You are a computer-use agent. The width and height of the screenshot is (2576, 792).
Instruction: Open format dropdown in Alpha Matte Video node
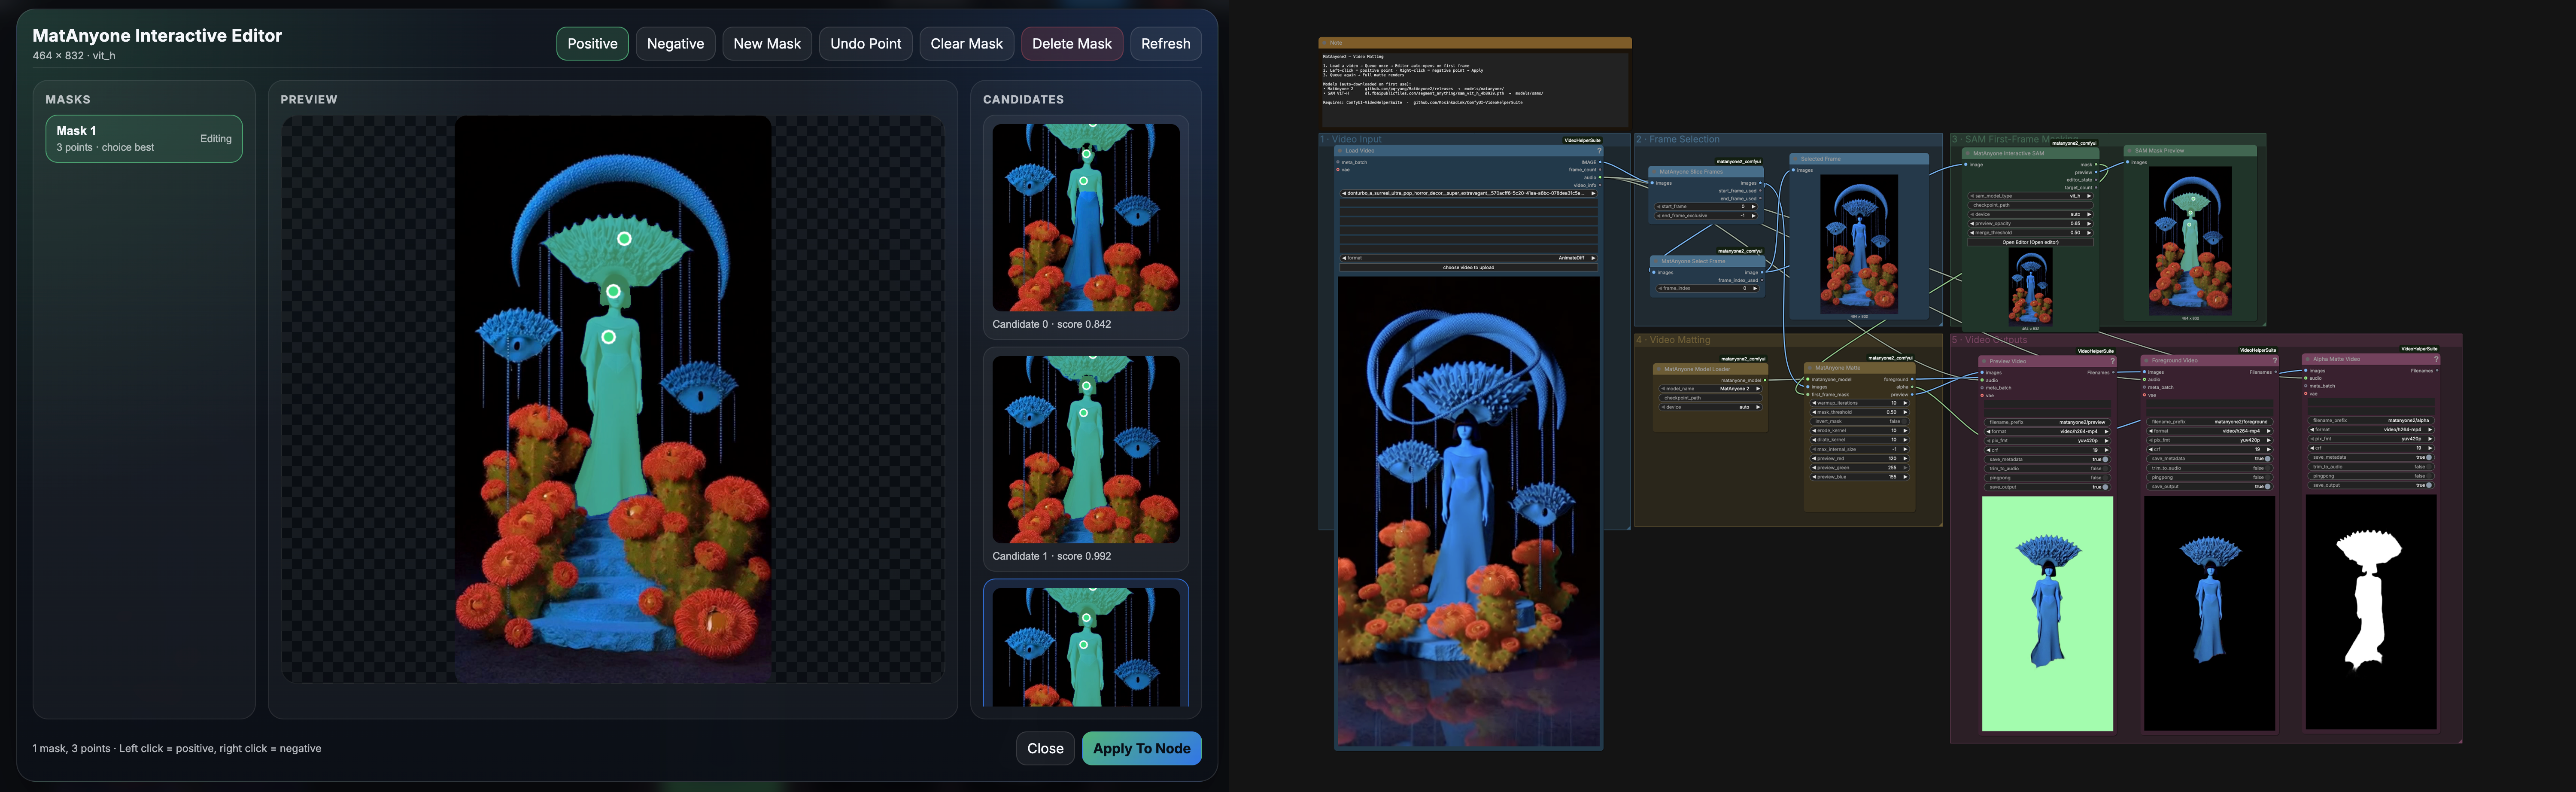[x=2372, y=430]
